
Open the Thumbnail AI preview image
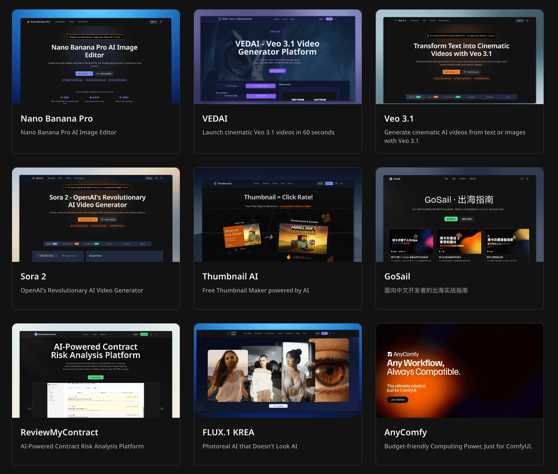(278, 215)
